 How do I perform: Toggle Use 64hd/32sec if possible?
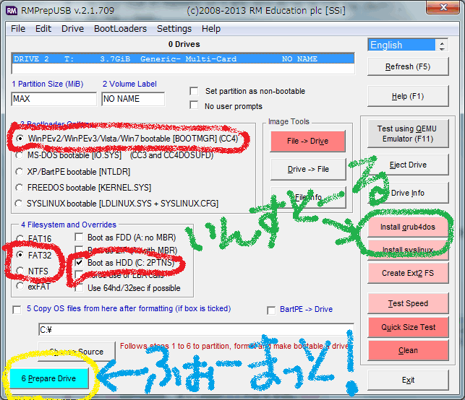79,288
